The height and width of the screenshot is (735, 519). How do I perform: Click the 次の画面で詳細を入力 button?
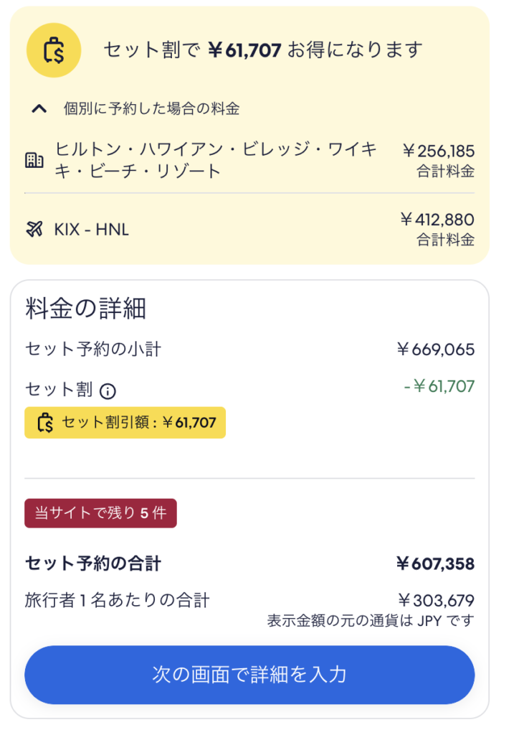(x=249, y=675)
